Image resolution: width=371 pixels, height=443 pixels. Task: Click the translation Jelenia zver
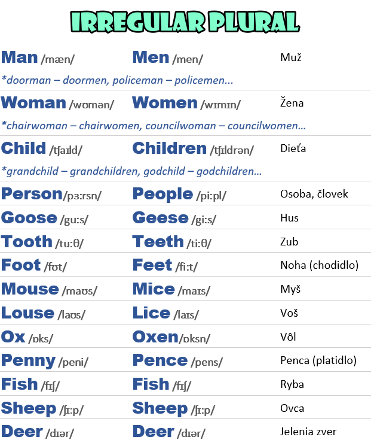tap(308, 432)
